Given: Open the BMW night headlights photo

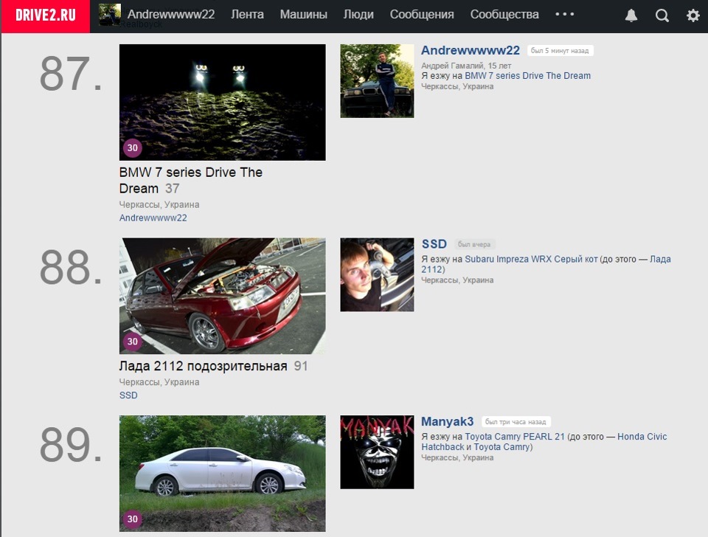Looking at the screenshot, I should (x=222, y=102).
